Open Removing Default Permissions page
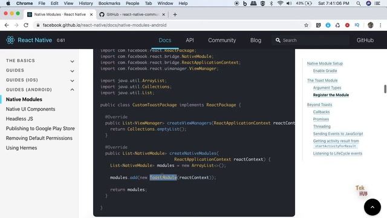 pyautogui.click(x=39, y=138)
